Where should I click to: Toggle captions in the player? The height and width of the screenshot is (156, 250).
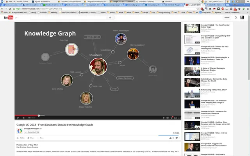tap(168, 118)
